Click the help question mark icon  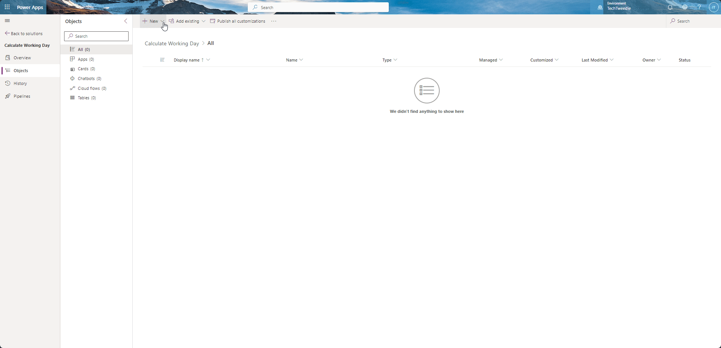tap(699, 7)
